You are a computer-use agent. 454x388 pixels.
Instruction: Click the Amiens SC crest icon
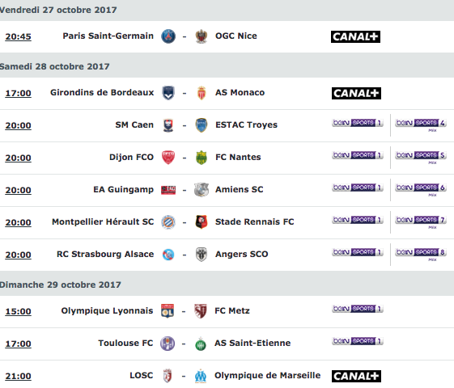[202, 190]
